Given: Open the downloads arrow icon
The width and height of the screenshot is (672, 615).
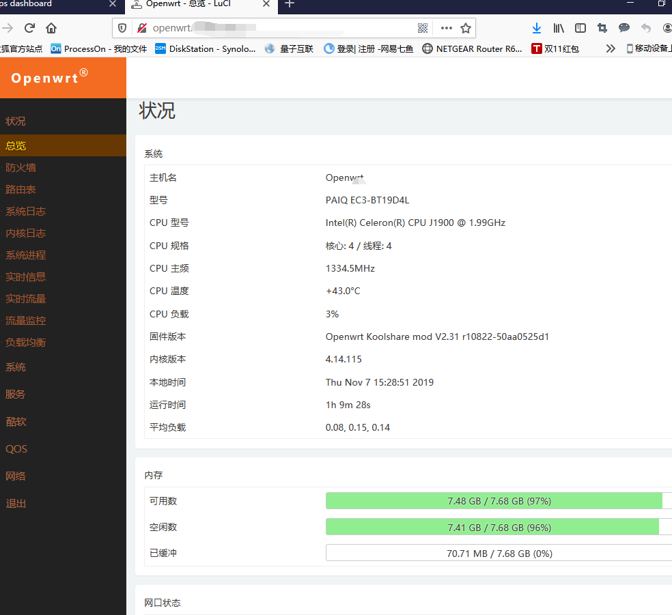Looking at the screenshot, I should [x=537, y=28].
